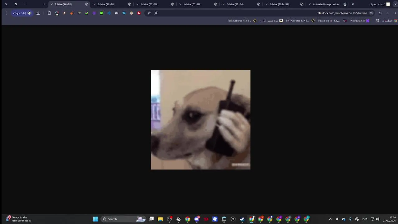Switch the ENG input language

[365, 219]
